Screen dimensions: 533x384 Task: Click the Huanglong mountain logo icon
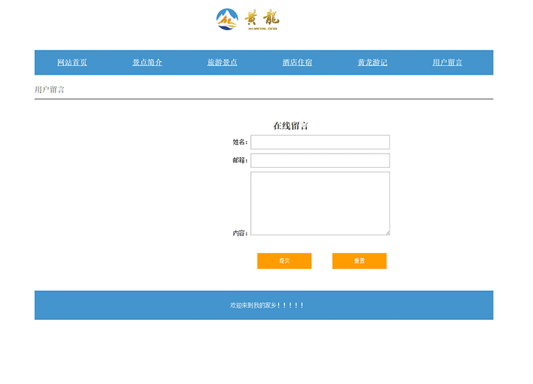click(x=227, y=19)
